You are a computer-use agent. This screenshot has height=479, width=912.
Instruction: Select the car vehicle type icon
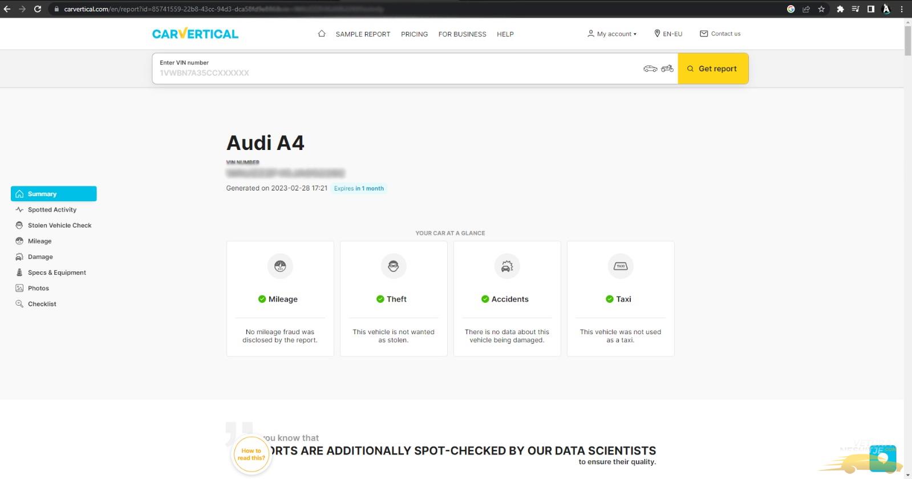(x=650, y=68)
